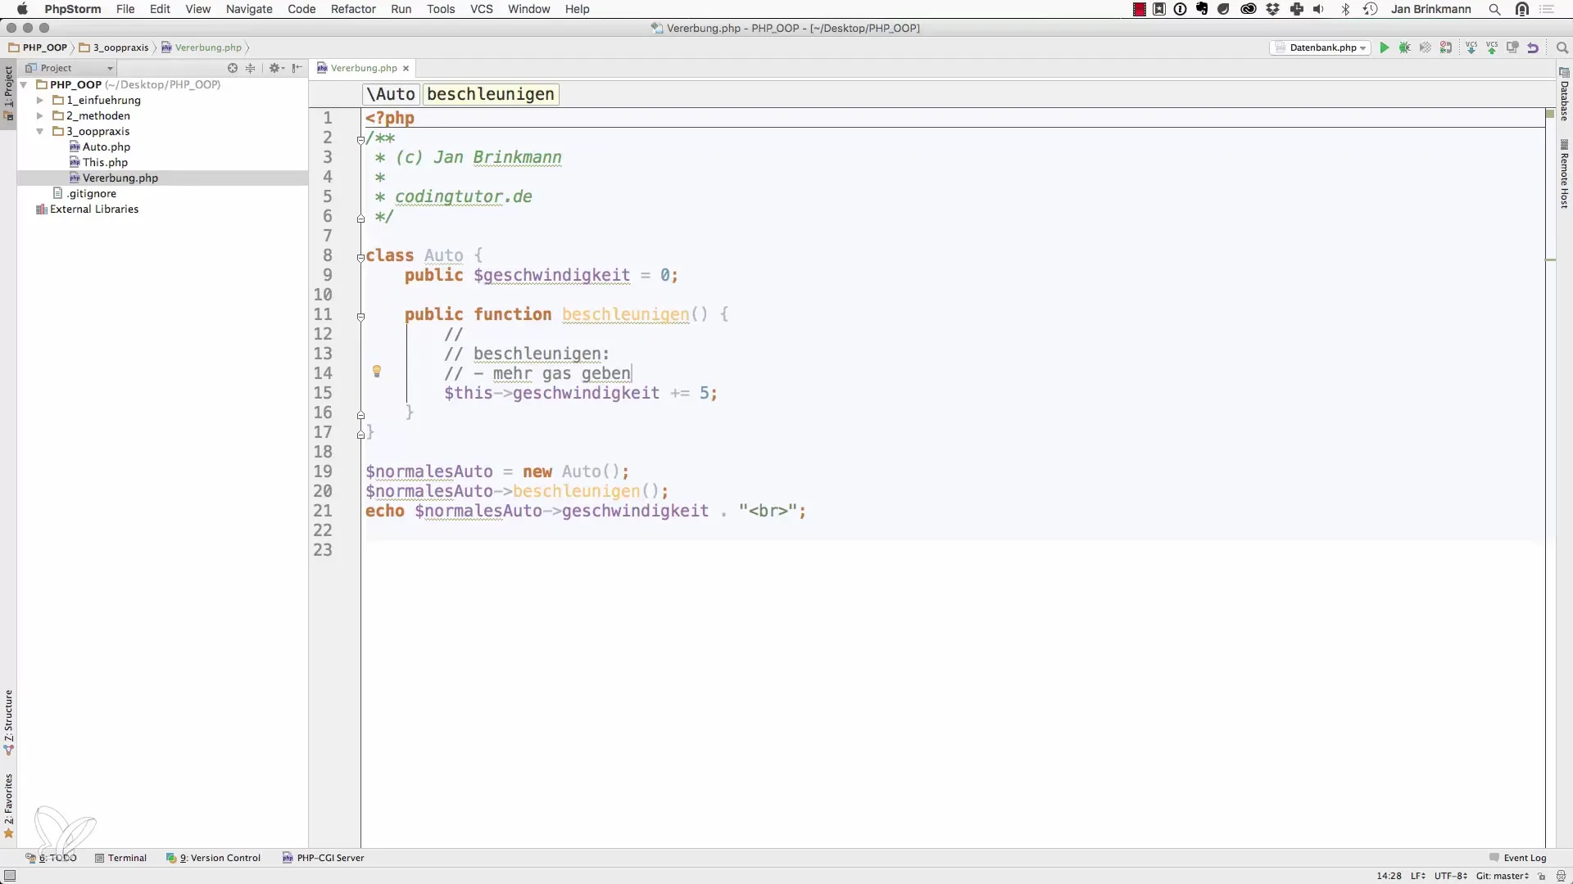Open the Database side panel
This screenshot has height=884, width=1573.
click(1564, 95)
